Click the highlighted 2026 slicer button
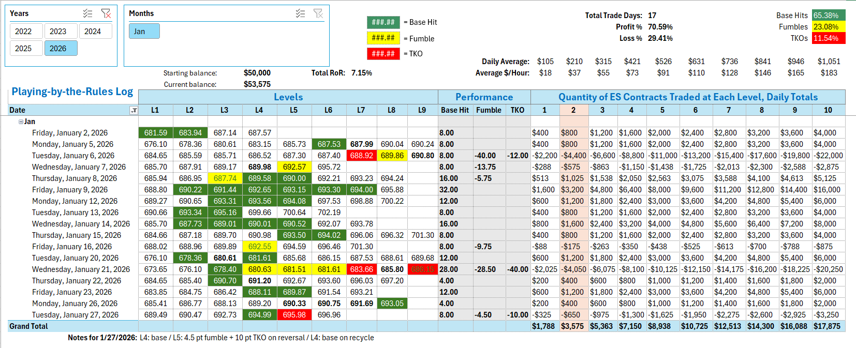Image resolution: width=856 pixels, height=348 pixels. [58, 49]
